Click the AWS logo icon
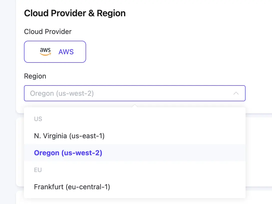272x204 pixels. point(45,51)
